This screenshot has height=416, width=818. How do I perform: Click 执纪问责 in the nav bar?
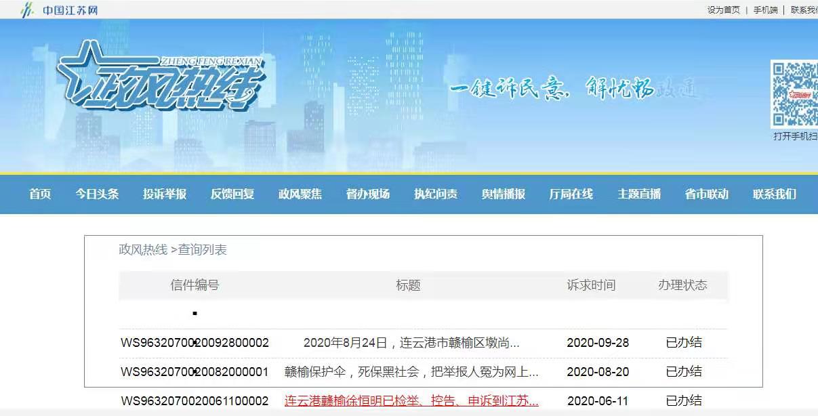tap(436, 194)
